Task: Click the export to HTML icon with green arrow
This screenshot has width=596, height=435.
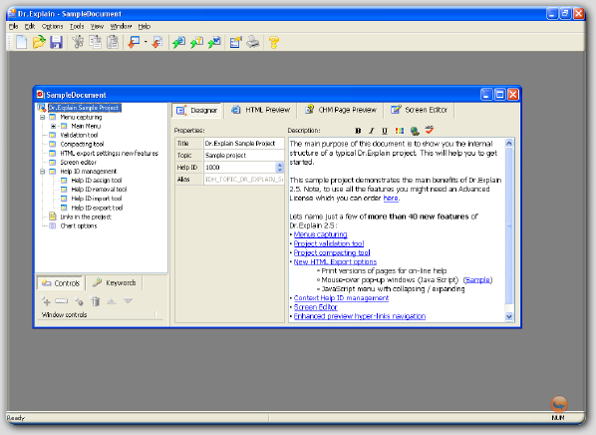Action: (x=179, y=42)
